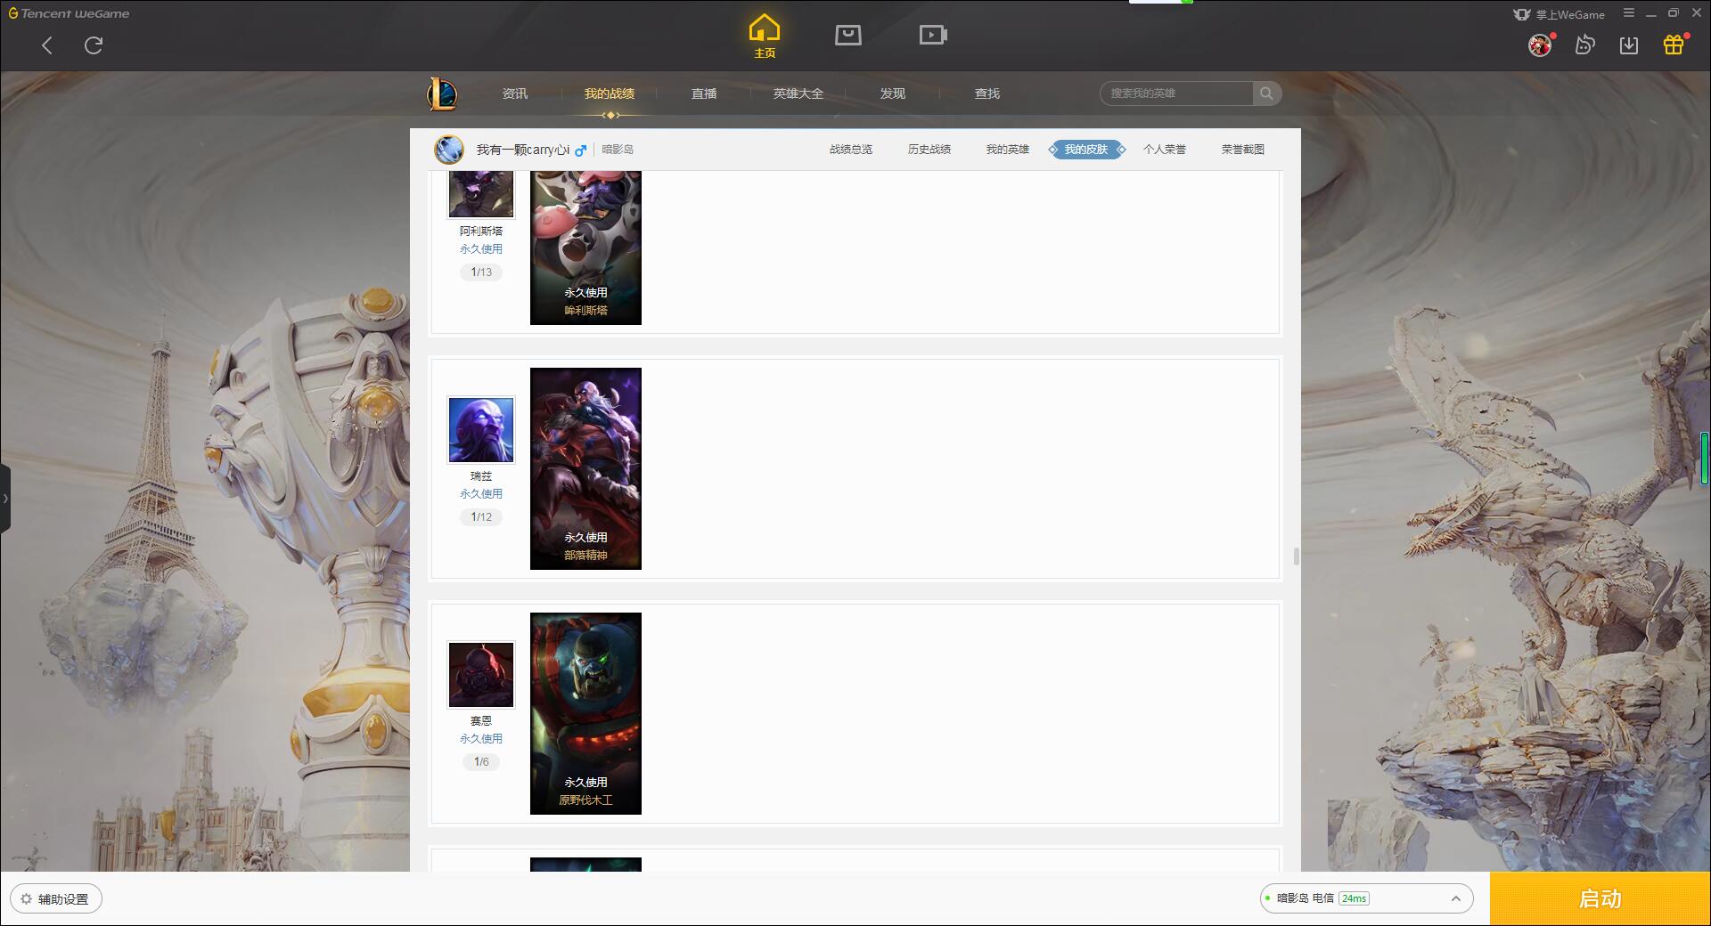Open the 哞利斯塔 skin card
The height and width of the screenshot is (926, 1711).
click(585, 248)
